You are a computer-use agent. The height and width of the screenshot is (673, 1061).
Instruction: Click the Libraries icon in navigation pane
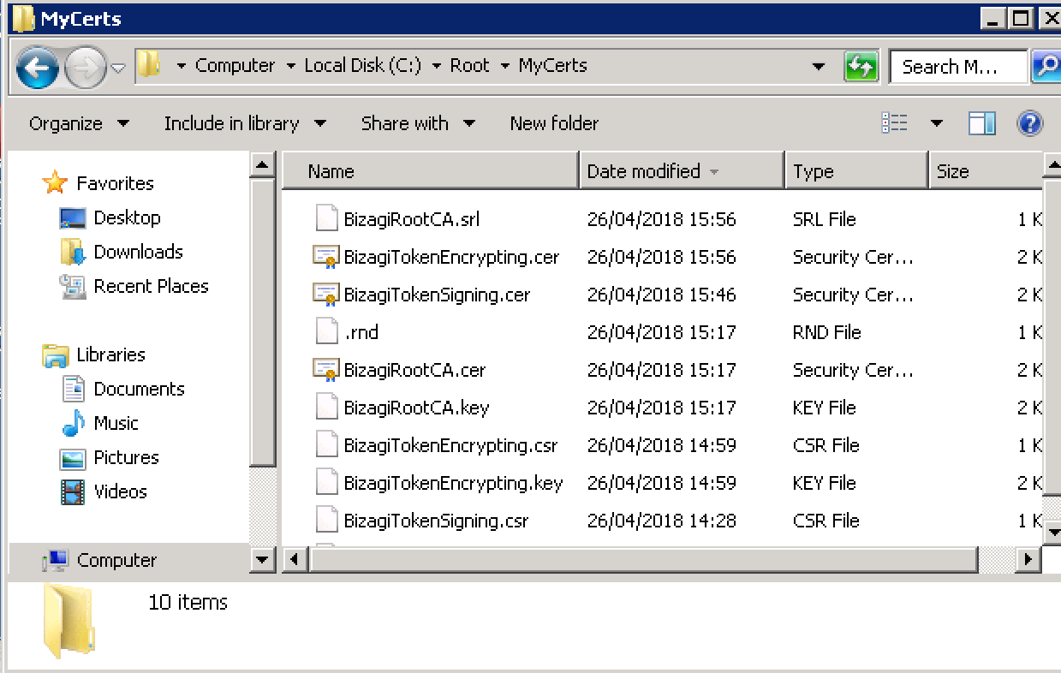[x=55, y=354]
